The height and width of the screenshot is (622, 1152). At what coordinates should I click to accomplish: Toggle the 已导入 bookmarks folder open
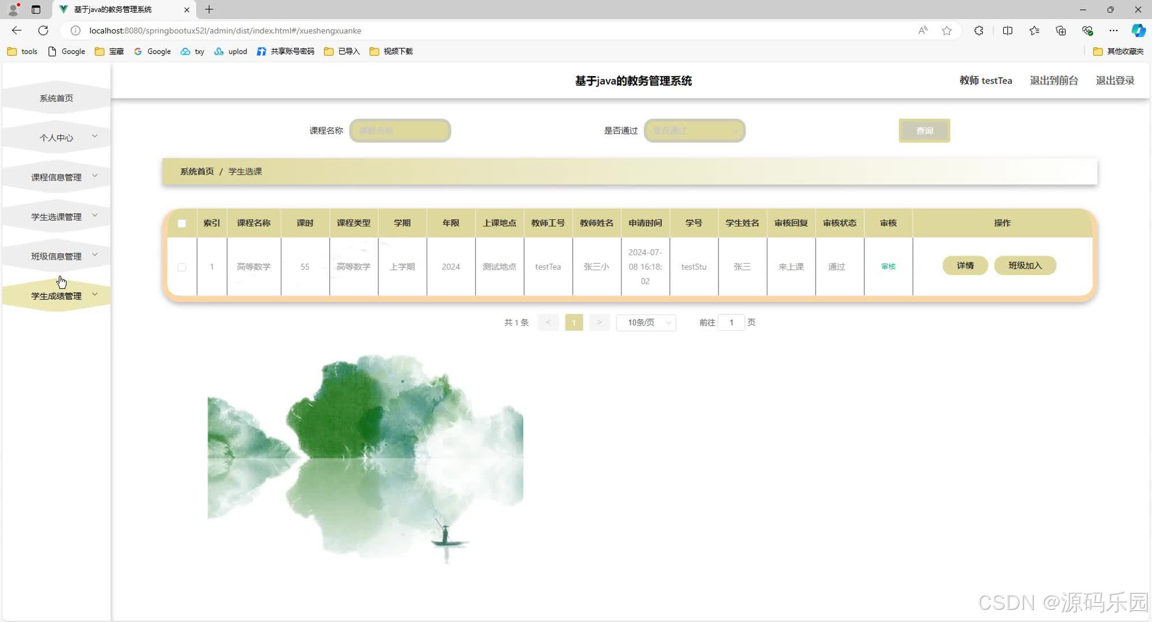(x=341, y=51)
